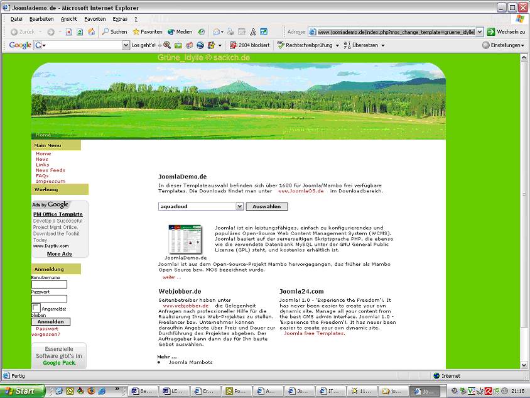This screenshot has height=398, width=530.
Task: Click the Los geht's! search button
Action: click(143, 45)
